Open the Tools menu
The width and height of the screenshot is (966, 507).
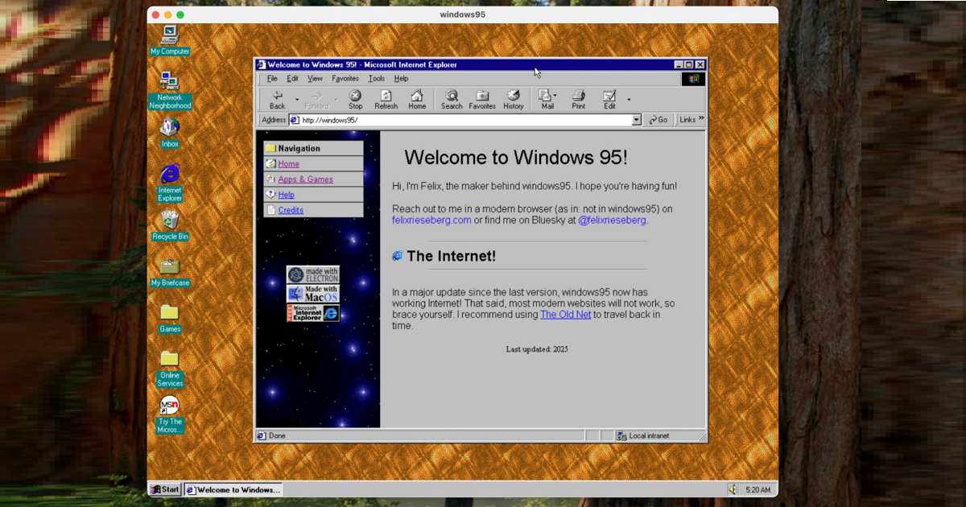(377, 79)
